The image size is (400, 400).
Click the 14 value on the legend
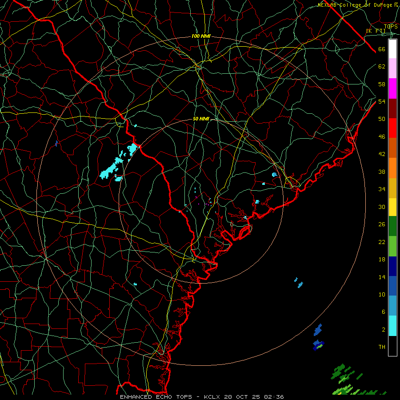(382, 277)
